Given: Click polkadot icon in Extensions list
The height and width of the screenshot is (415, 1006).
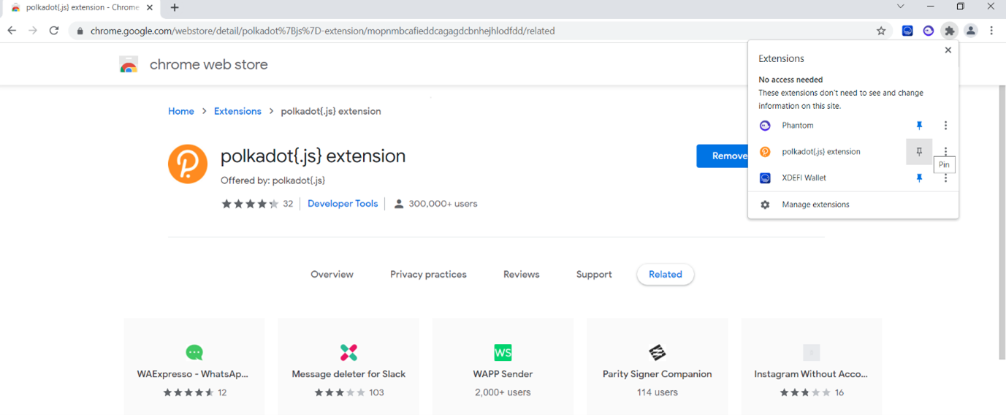Looking at the screenshot, I should click(765, 152).
